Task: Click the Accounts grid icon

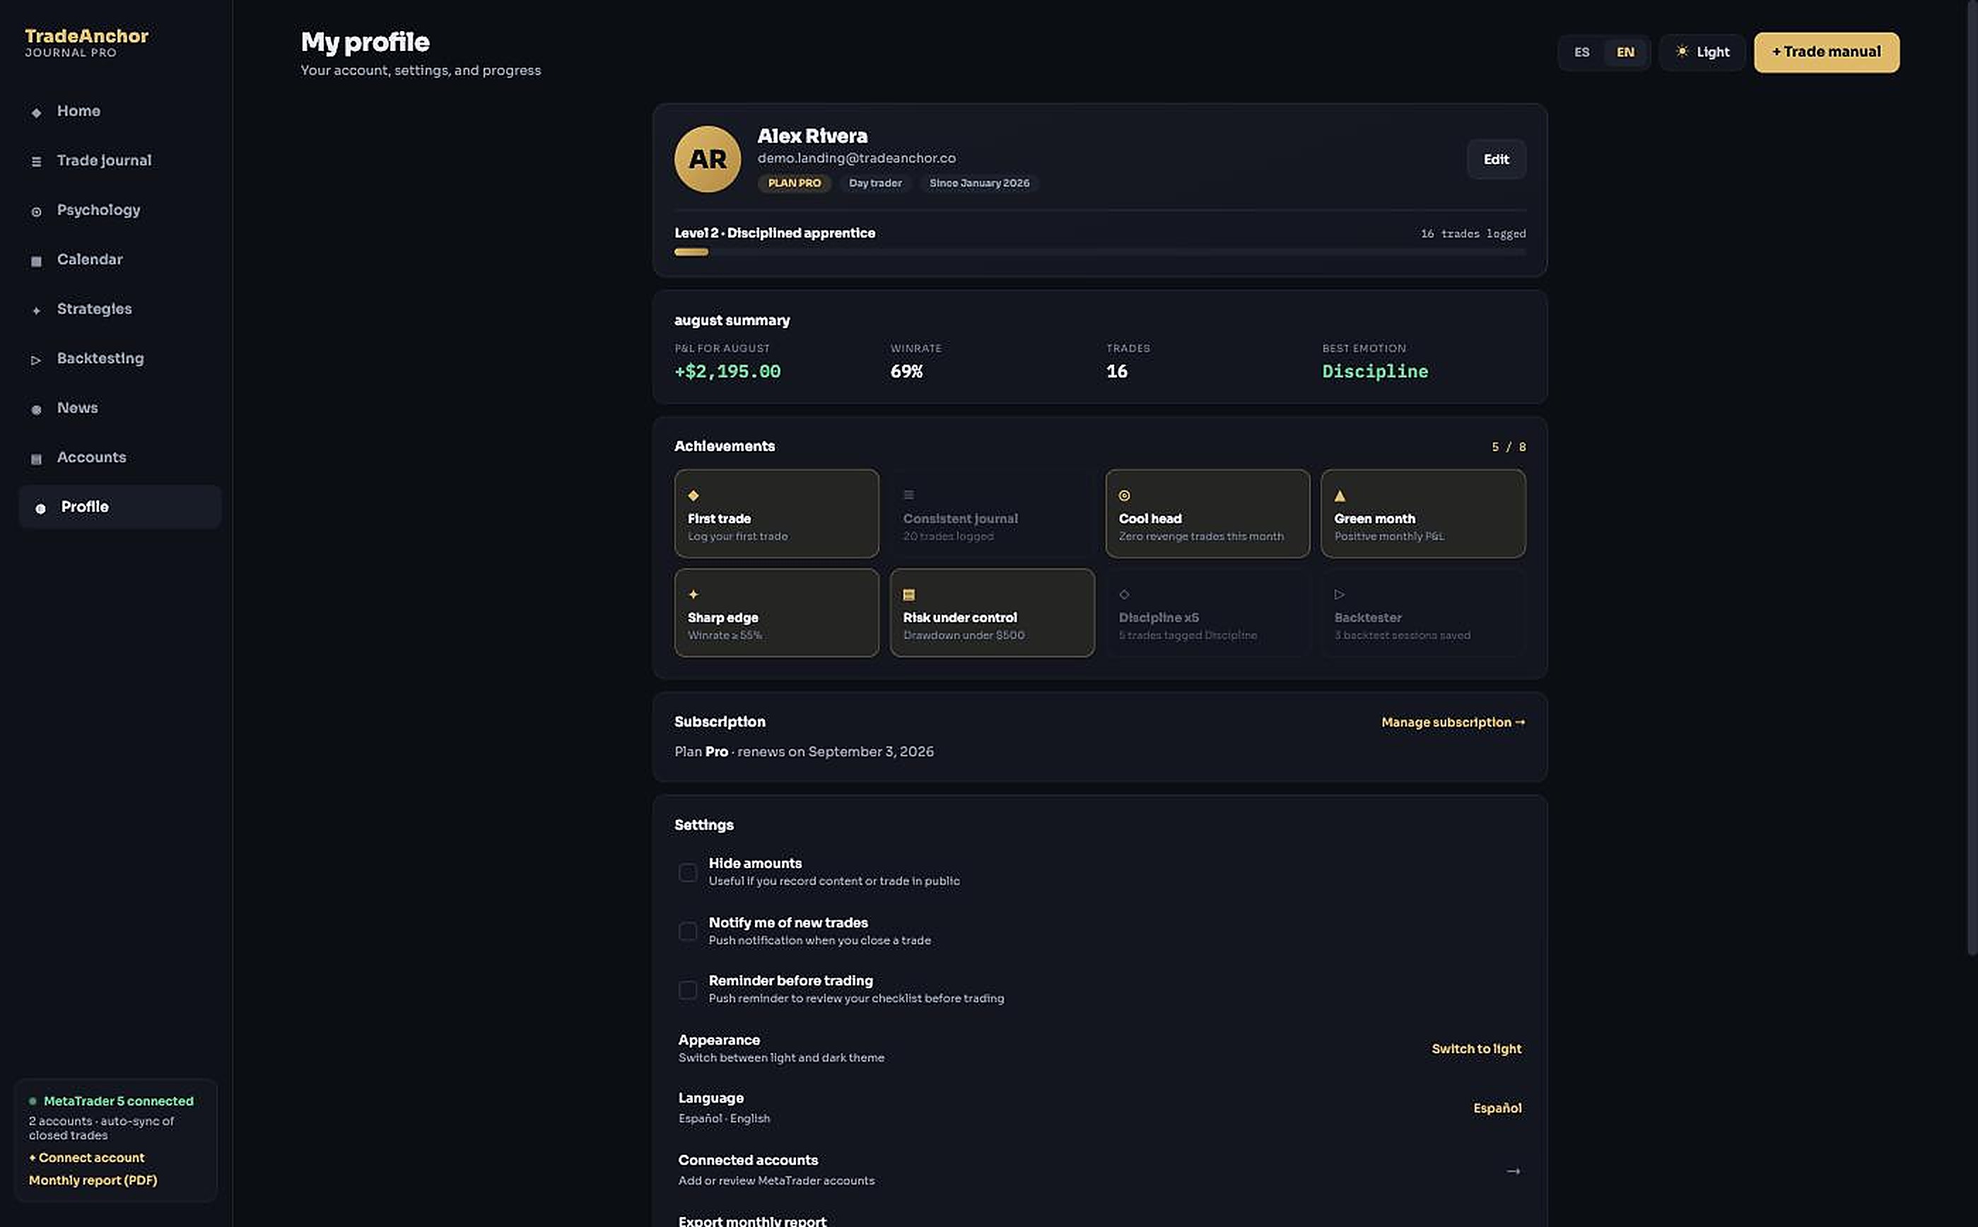Action: 36,459
